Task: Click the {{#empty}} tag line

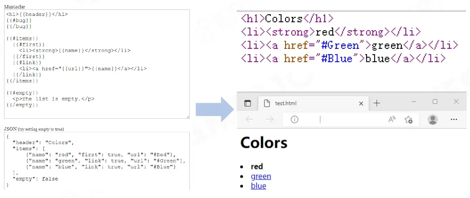Action: (x=22, y=93)
